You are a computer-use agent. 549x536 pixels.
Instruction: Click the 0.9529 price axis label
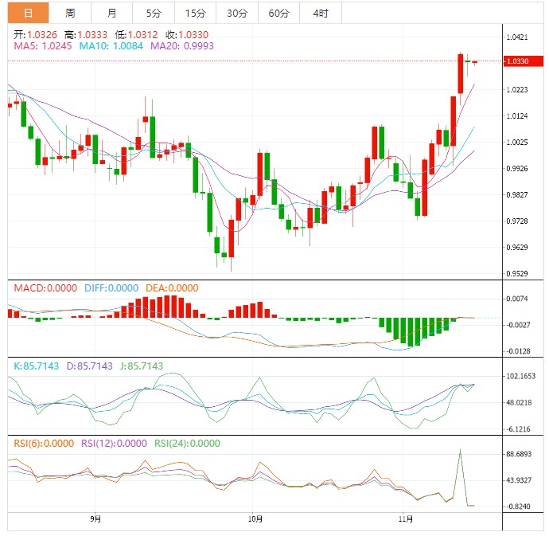517,274
